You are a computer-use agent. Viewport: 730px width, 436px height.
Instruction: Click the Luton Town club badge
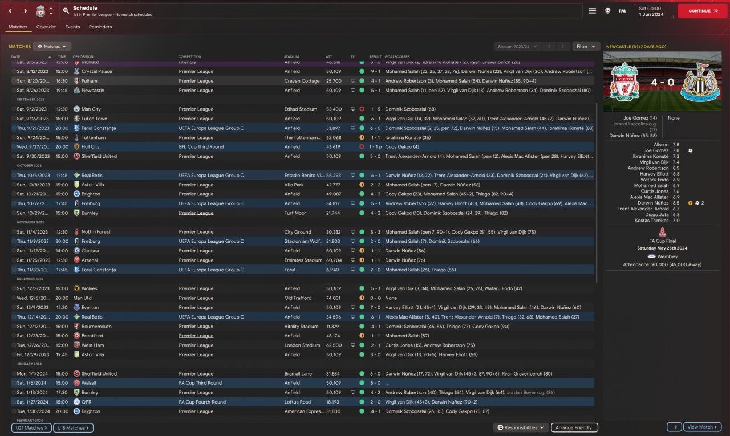click(x=77, y=119)
